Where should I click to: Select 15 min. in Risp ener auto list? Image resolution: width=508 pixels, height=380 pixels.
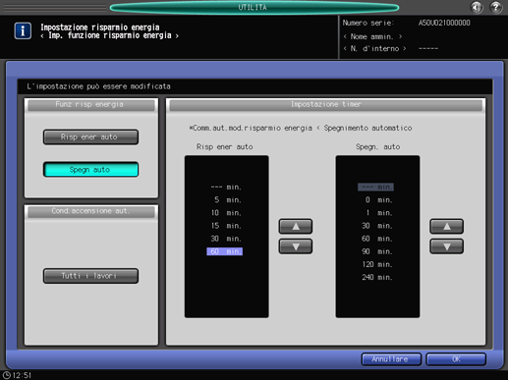tap(225, 226)
